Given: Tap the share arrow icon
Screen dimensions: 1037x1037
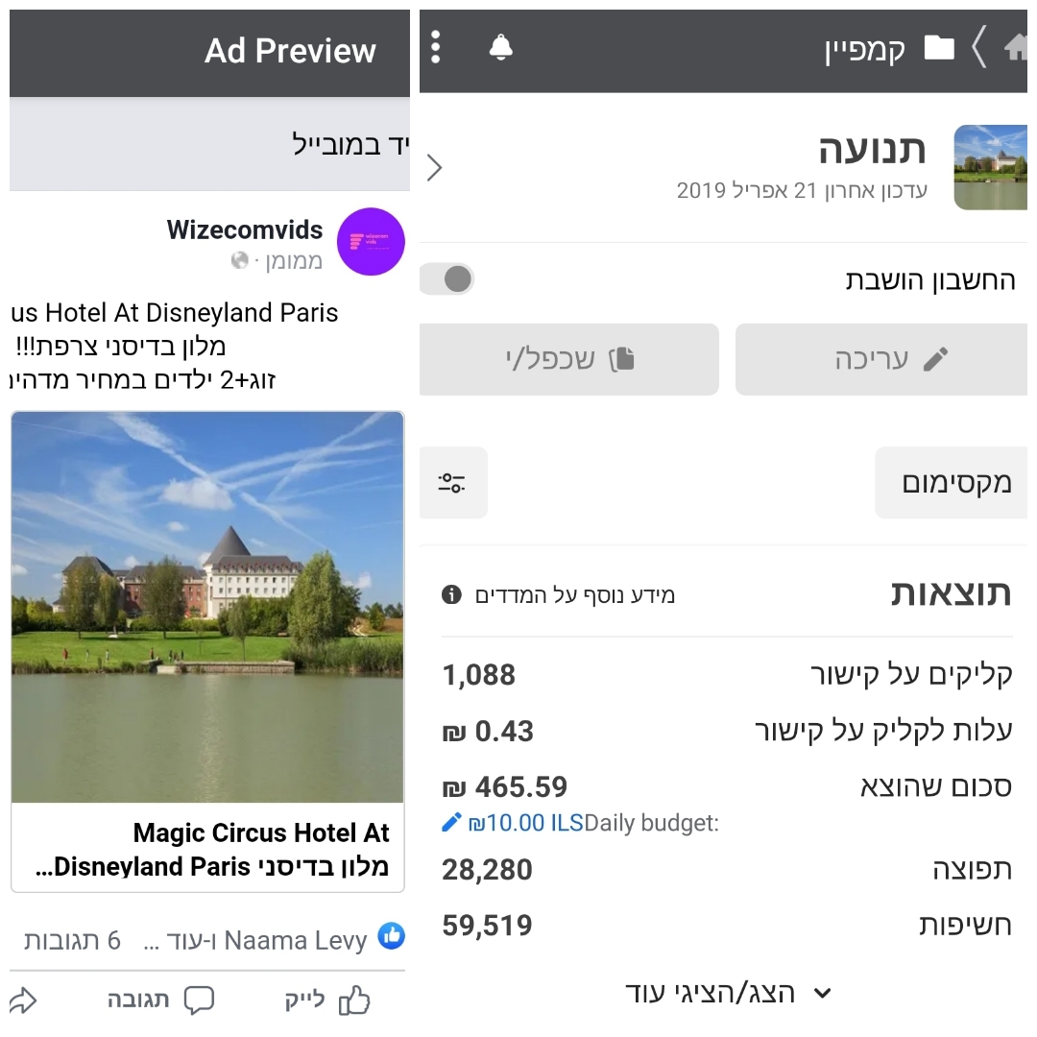Looking at the screenshot, I should click(x=23, y=1001).
